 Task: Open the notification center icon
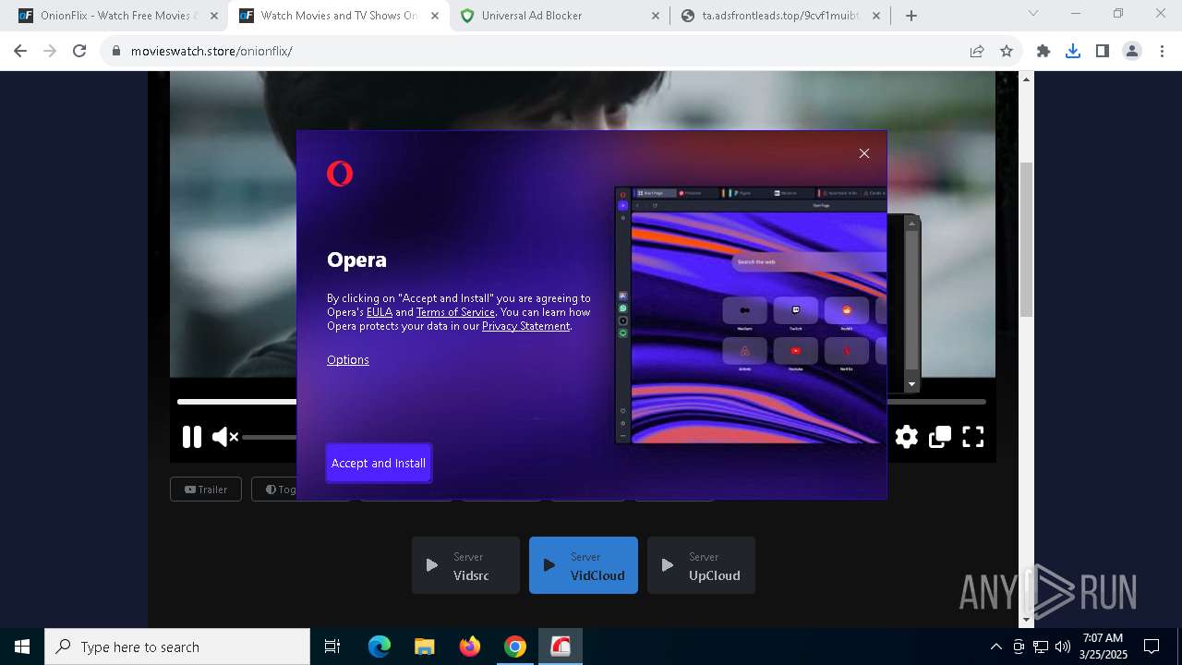1152,647
